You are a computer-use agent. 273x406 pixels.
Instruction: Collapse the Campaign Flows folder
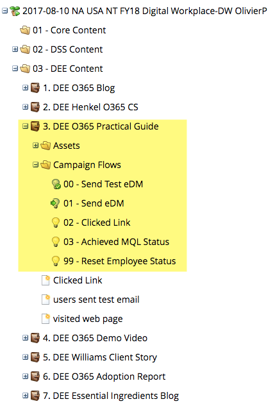click(35, 164)
